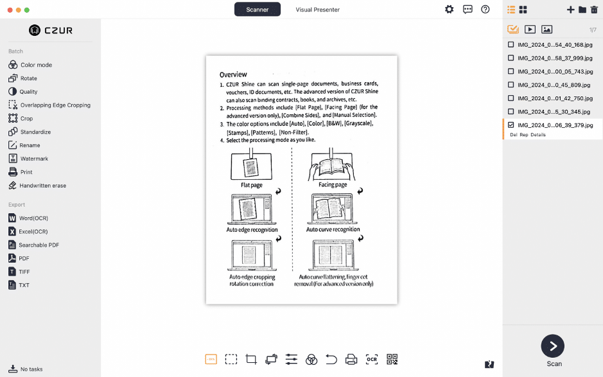Select the page Rotate icon in the bottom toolbar
603x377 pixels.
tap(271, 359)
